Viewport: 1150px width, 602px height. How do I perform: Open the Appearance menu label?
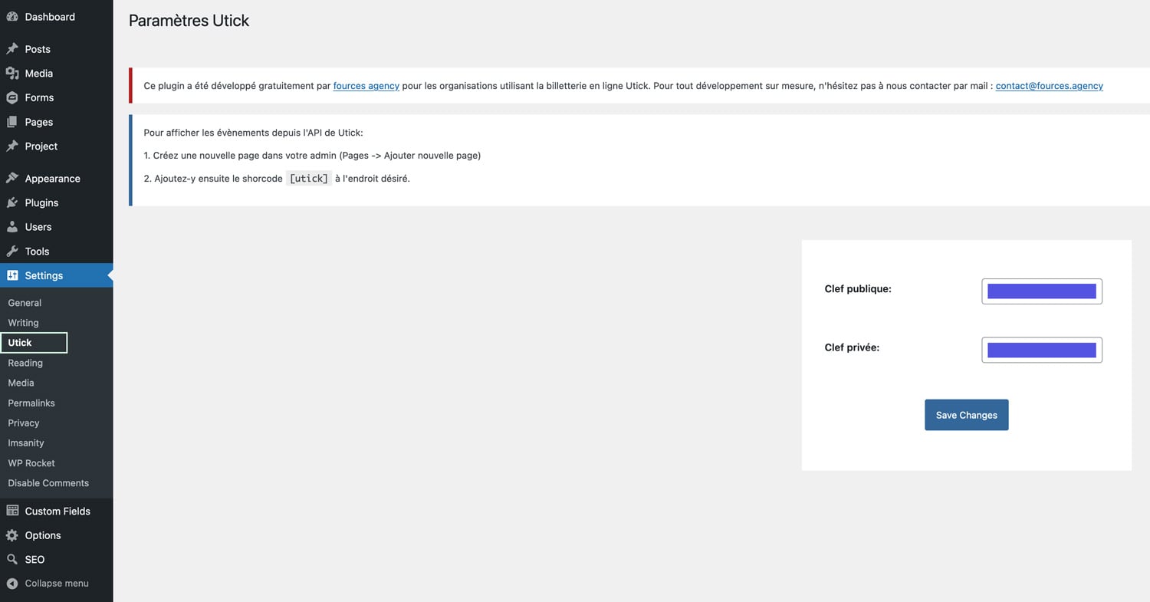click(x=52, y=179)
